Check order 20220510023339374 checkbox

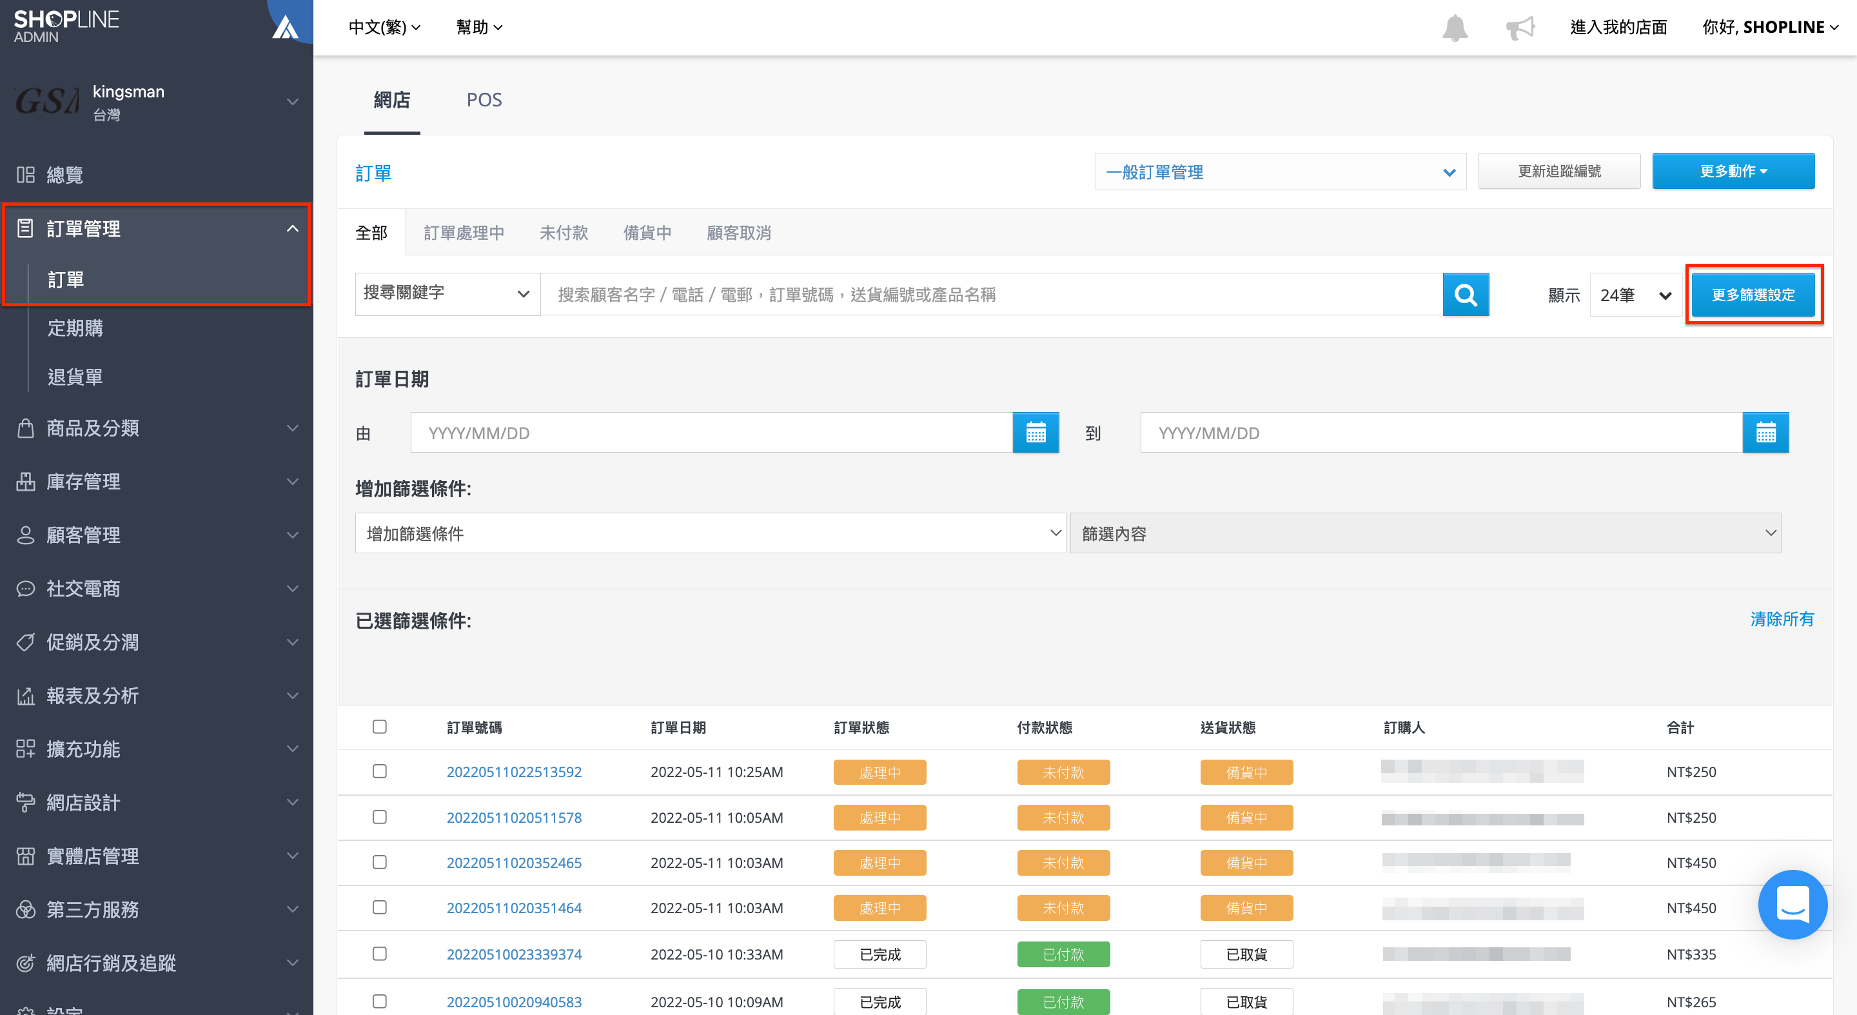(x=379, y=953)
